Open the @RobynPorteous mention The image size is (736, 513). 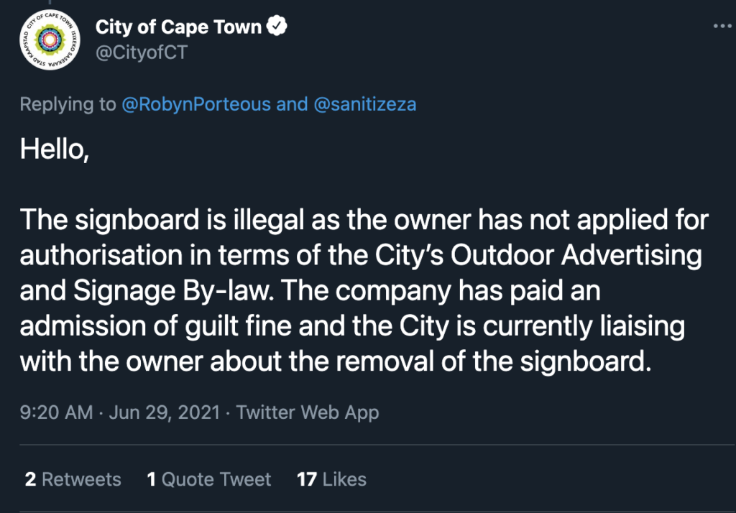click(x=196, y=104)
